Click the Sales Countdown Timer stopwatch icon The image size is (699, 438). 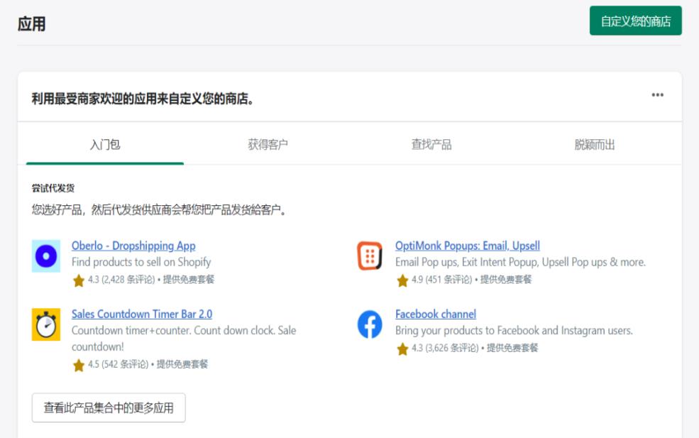click(x=46, y=324)
